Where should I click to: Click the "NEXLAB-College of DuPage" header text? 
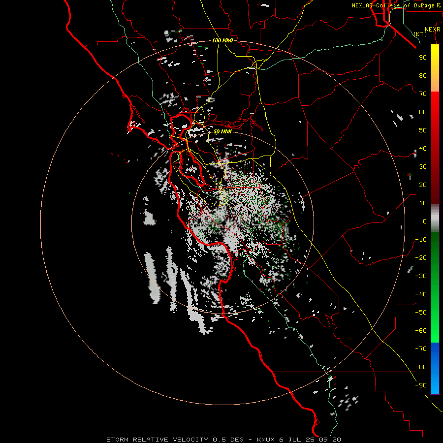pyautogui.click(x=393, y=5)
